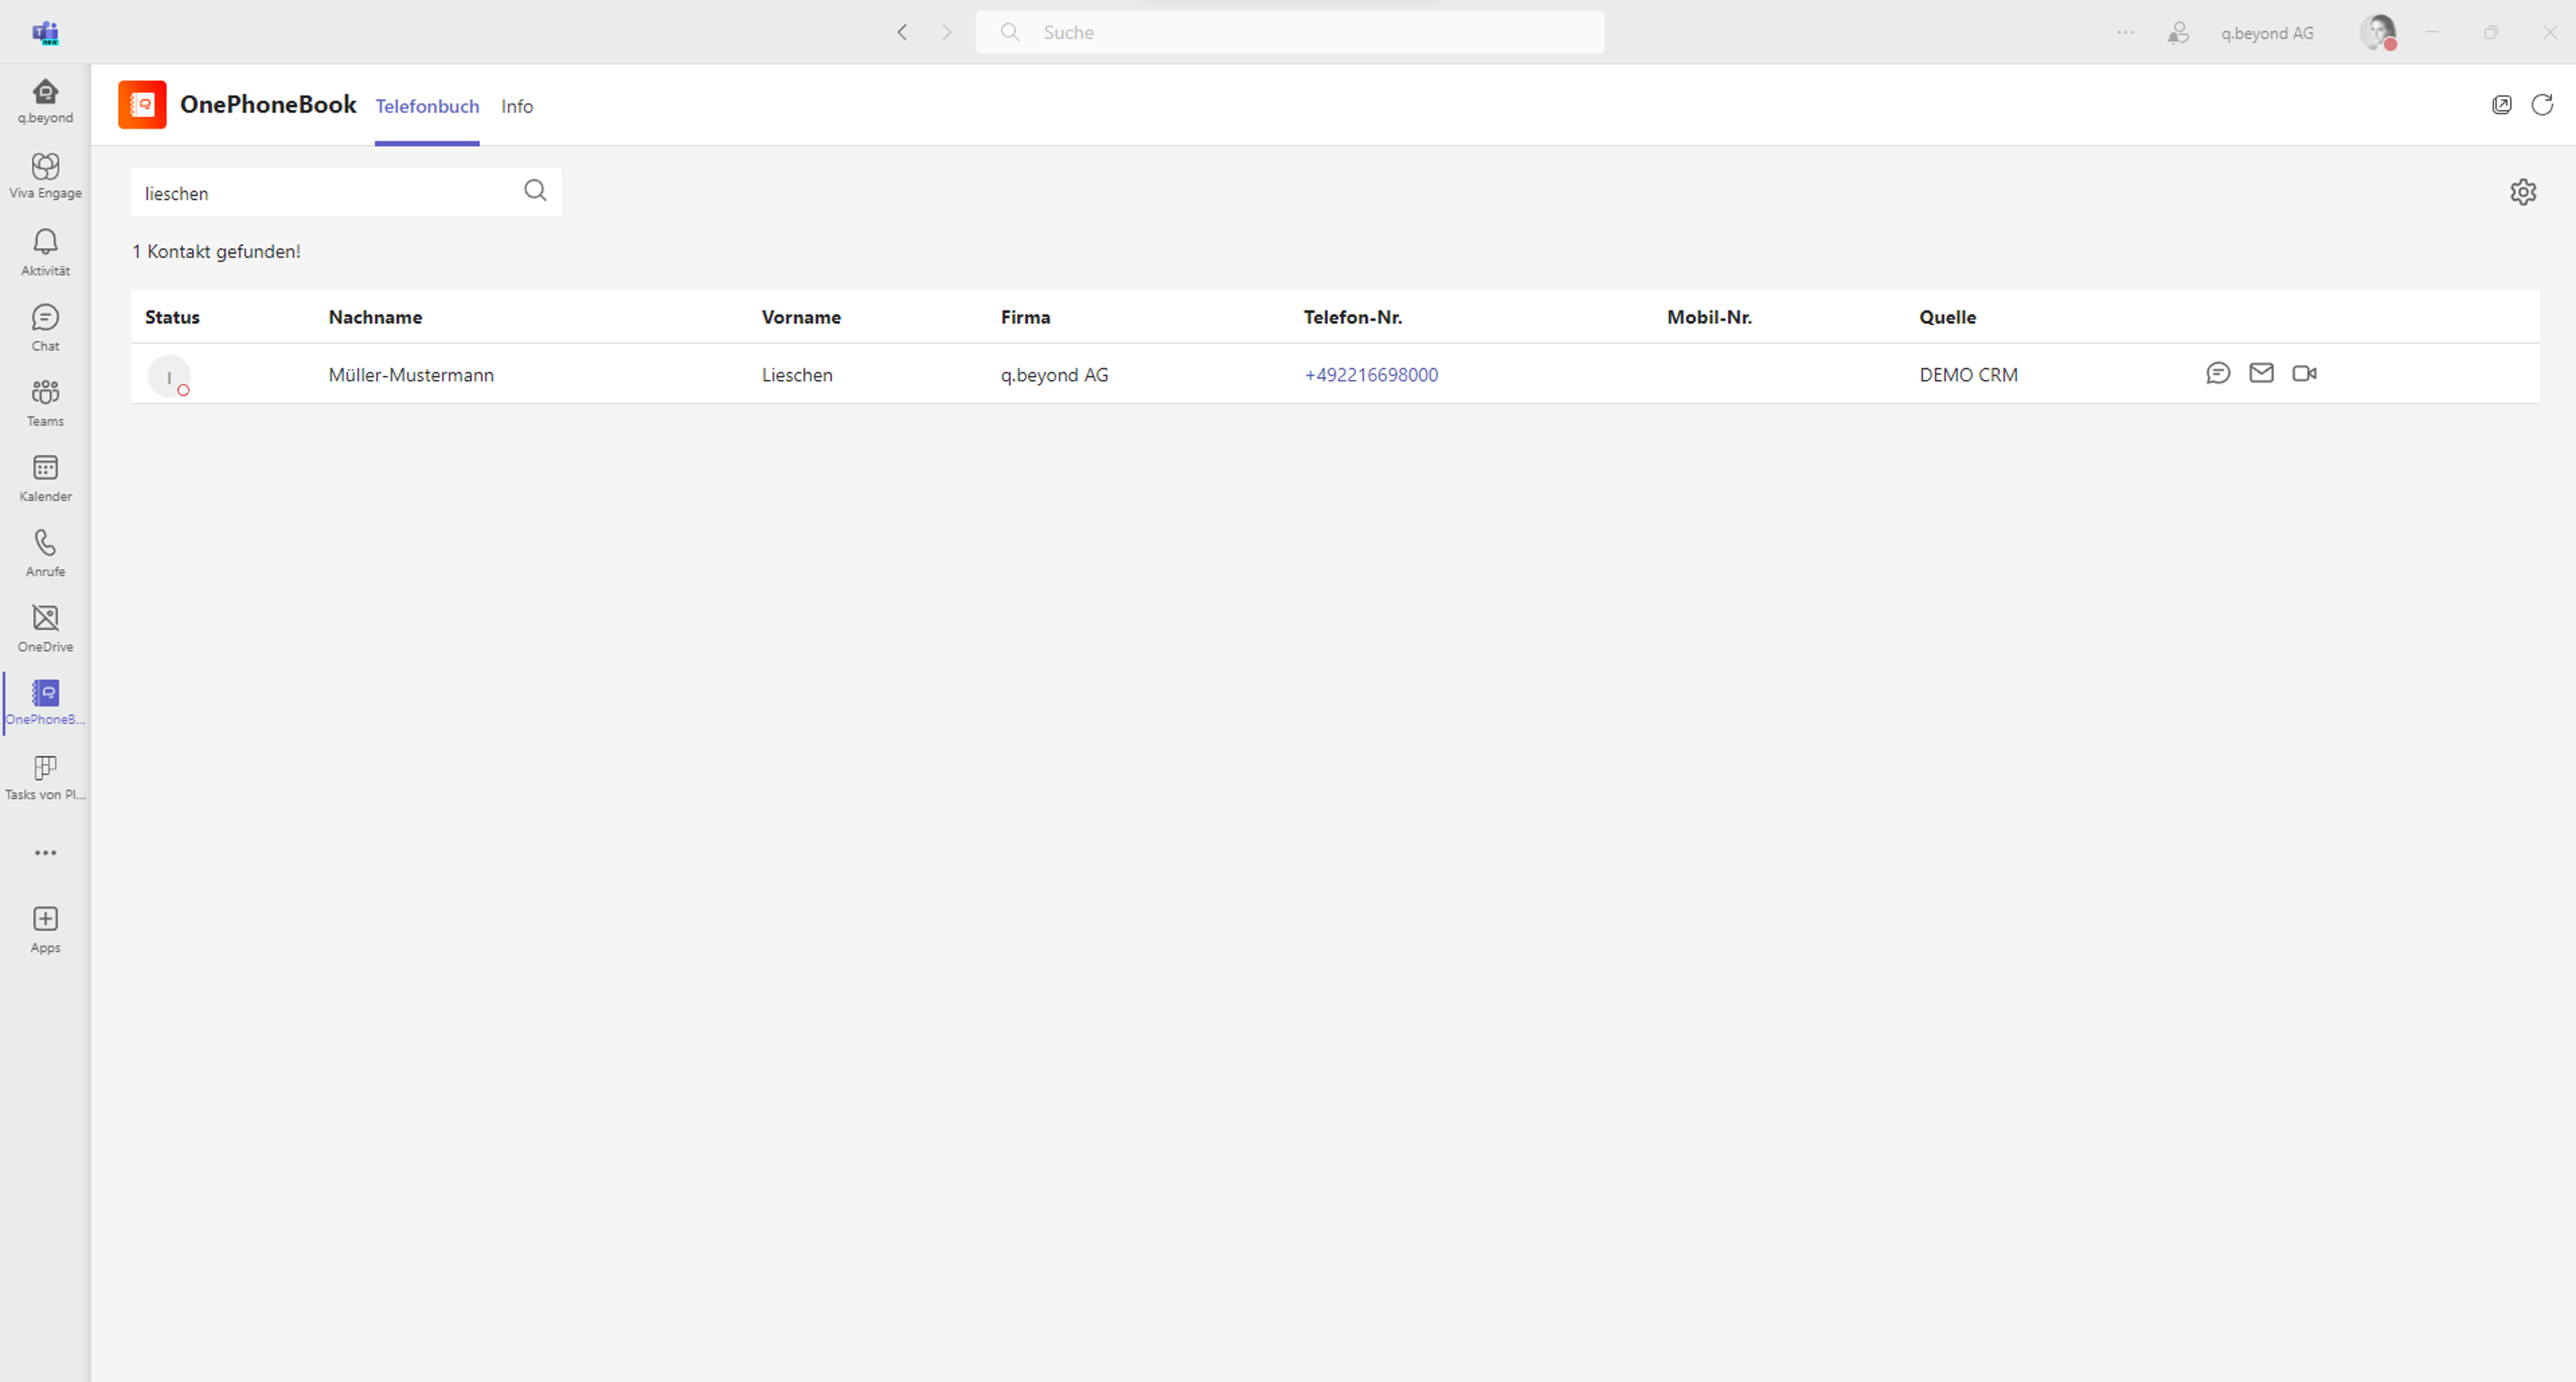Open profile picture account menu
The height and width of the screenshot is (1382, 2576).
click(2378, 32)
